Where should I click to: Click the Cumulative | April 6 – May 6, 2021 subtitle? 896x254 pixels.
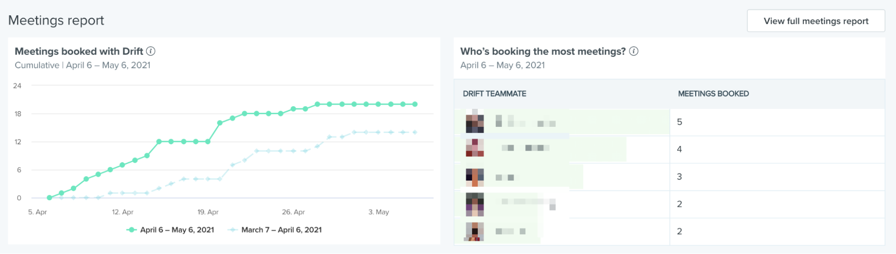[82, 65]
